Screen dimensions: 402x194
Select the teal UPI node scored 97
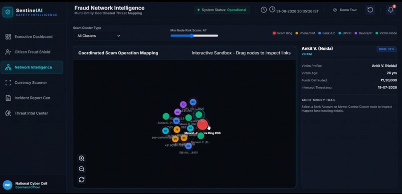click(166, 131)
